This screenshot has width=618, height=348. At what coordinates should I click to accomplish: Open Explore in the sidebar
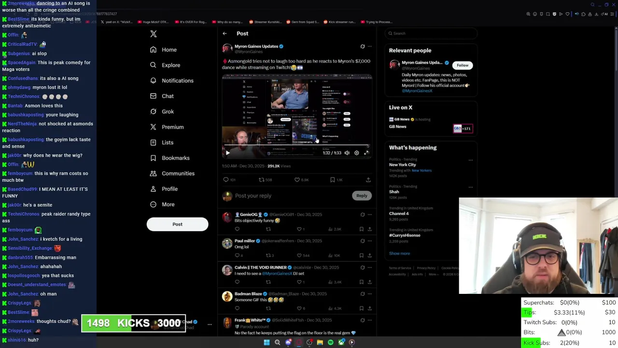click(x=165, y=65)
